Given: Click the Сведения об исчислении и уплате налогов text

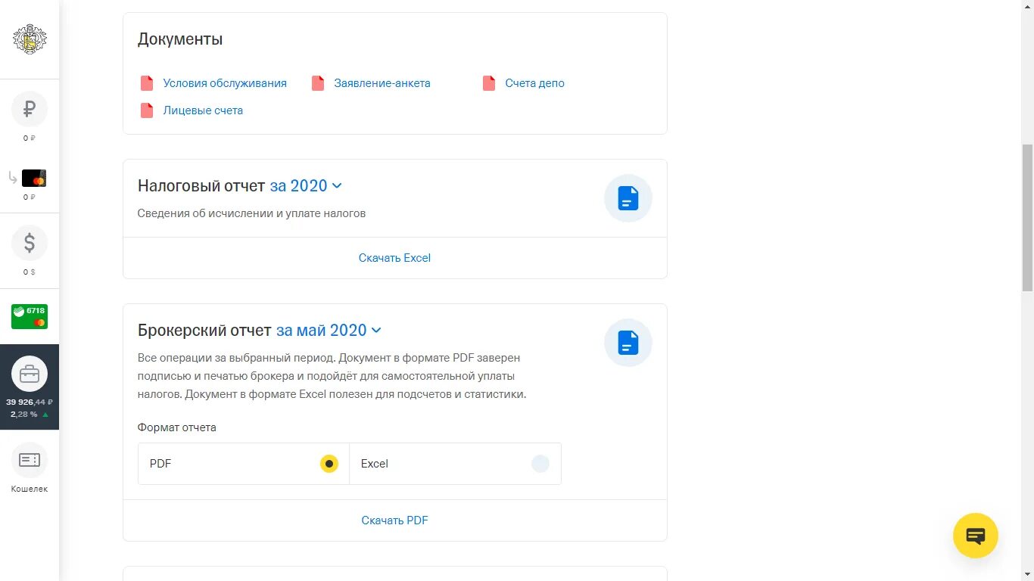Looking at the screenshot, I should [251, 213].
